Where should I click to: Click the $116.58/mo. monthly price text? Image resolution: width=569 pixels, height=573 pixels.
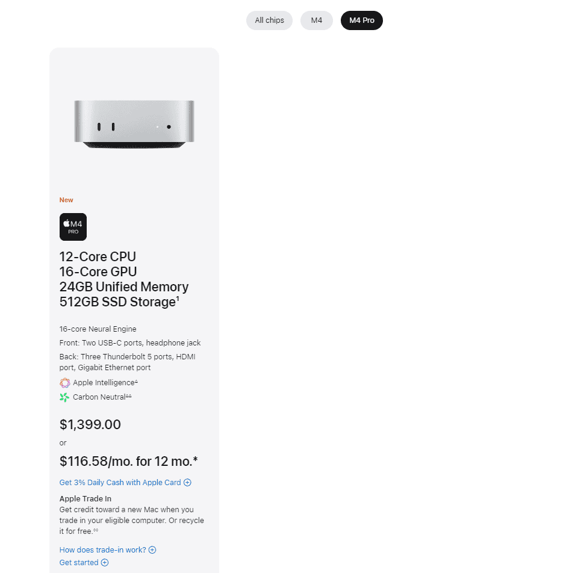pyautogui.click(x=128, y=462)
